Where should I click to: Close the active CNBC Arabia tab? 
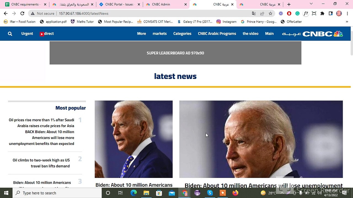pyautogui.click(x=232, y=4)
